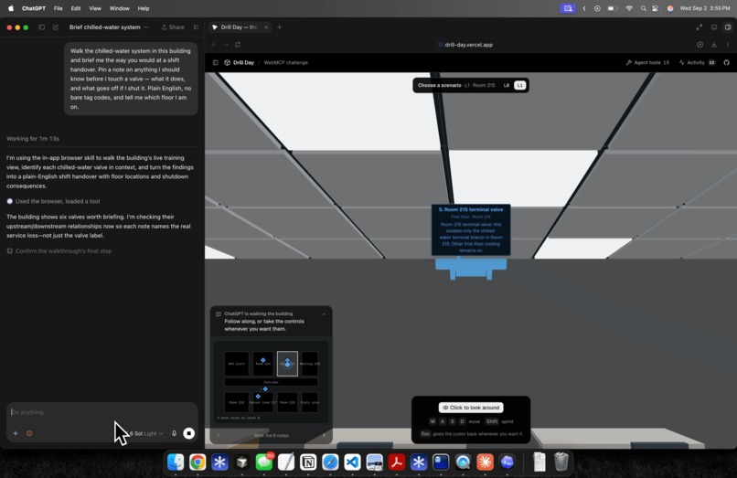This screenshot has width=737, height=478.
Task: Open the Edit menu
Action: [76, 8]
